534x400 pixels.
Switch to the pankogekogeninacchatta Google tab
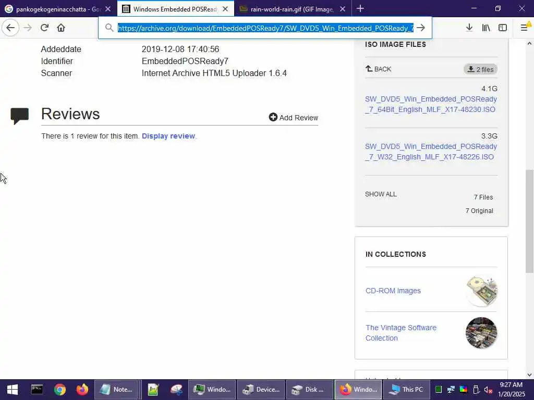(54, 9)
